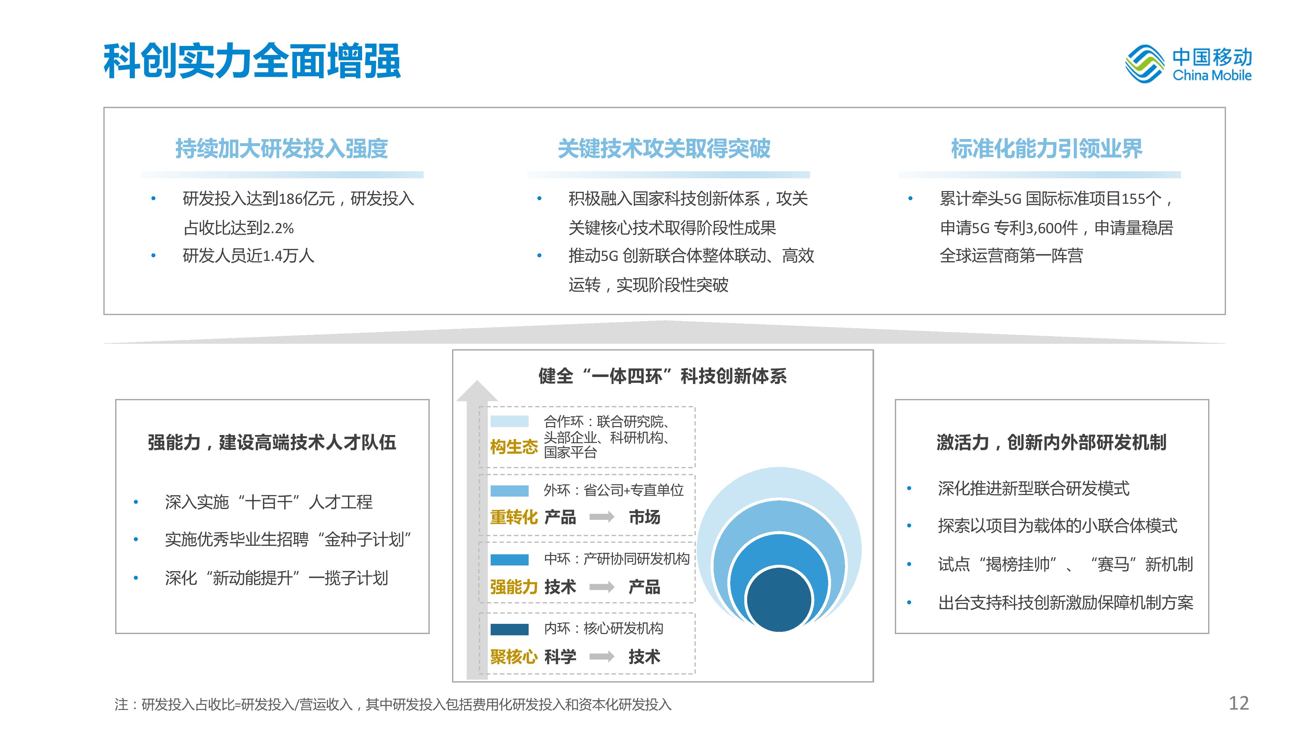Click the dark blue 内环 legend swatch
This screenshot has width=1300, height=731.
click(x=509, y=629)
